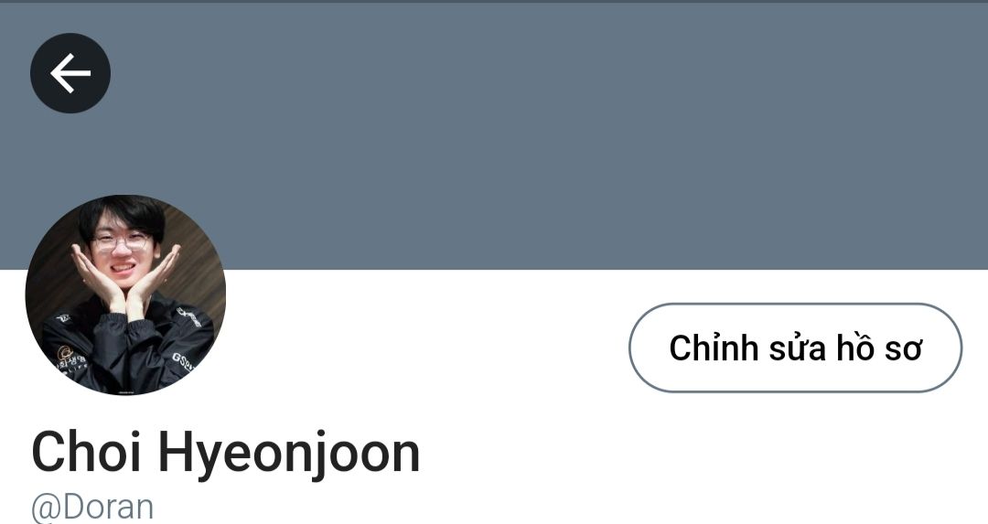The width and height of the screenshot is (988, 524).
Task: Enlarge the round avatar photo
Action: pos(125,294)
